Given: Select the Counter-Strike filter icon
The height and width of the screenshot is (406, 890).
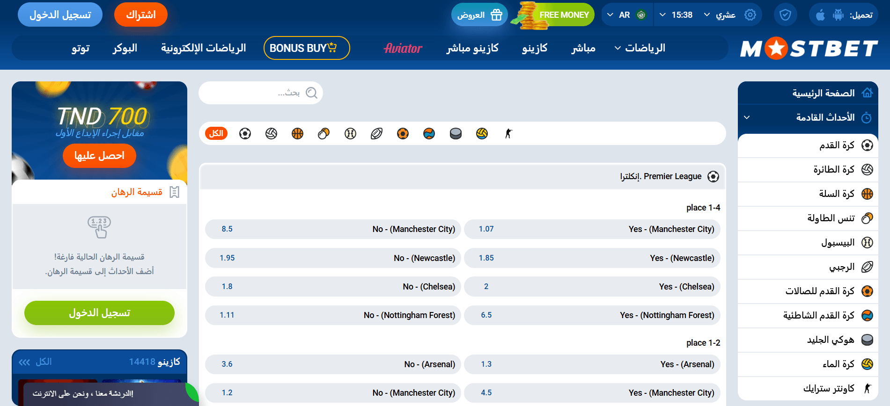Looking at the screenshot, I should click(508, 134).
